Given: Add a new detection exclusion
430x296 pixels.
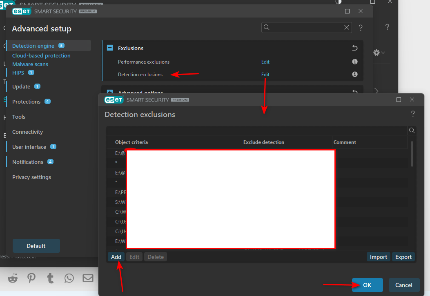Looking at the screenshot, I should [x=116, y=257].
